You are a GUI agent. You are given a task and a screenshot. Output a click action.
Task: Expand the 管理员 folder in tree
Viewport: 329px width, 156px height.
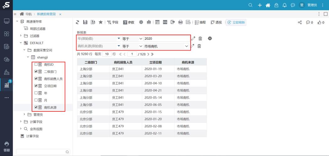click(x=24, y=114)
